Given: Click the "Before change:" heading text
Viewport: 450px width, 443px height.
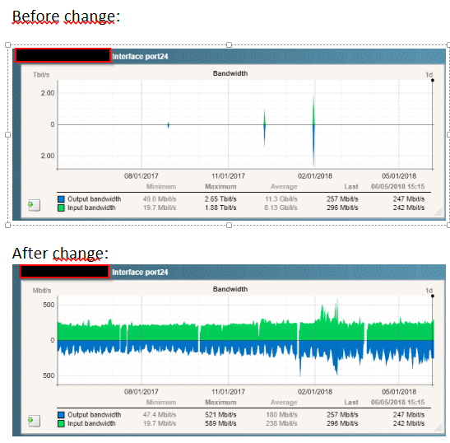Looking at the screenshot, I should (x=66, y=16).
